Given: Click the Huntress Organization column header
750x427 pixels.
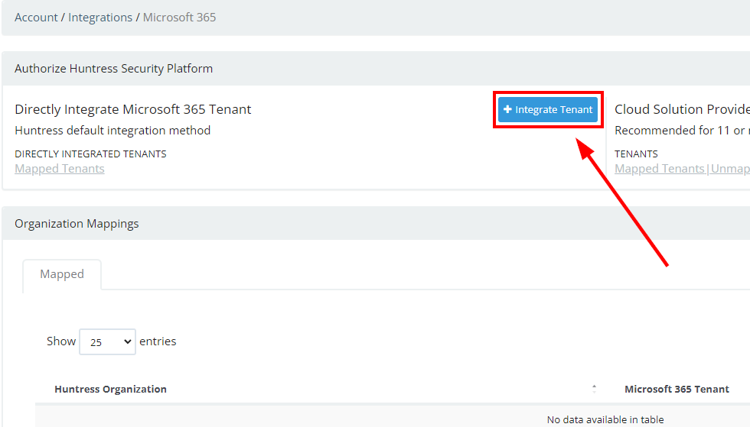Looking at the screenshot, I should (x=110, y=389).
